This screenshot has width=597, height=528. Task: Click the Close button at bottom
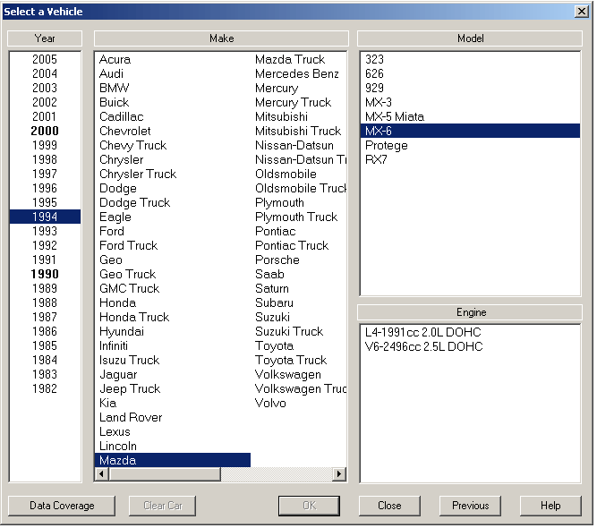389,506
